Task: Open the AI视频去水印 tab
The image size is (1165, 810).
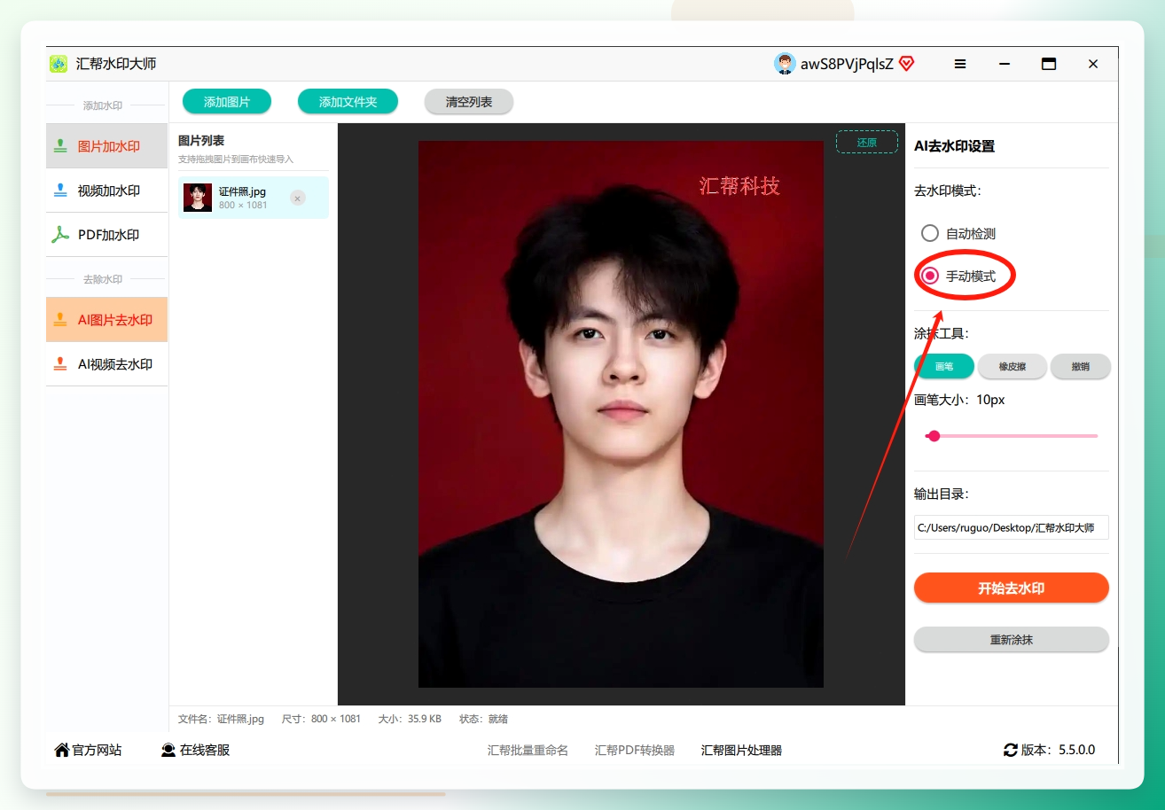Action: pyautogui.click(x=106, y=364)
